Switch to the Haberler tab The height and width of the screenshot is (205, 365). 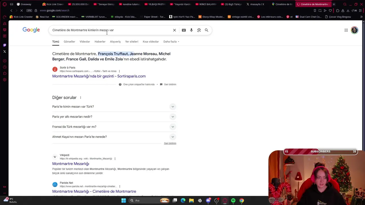point(100,42)
